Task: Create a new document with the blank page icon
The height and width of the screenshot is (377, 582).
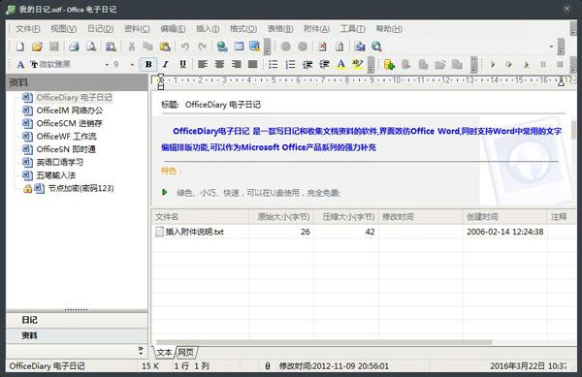Action: click(x=20, y=47)
